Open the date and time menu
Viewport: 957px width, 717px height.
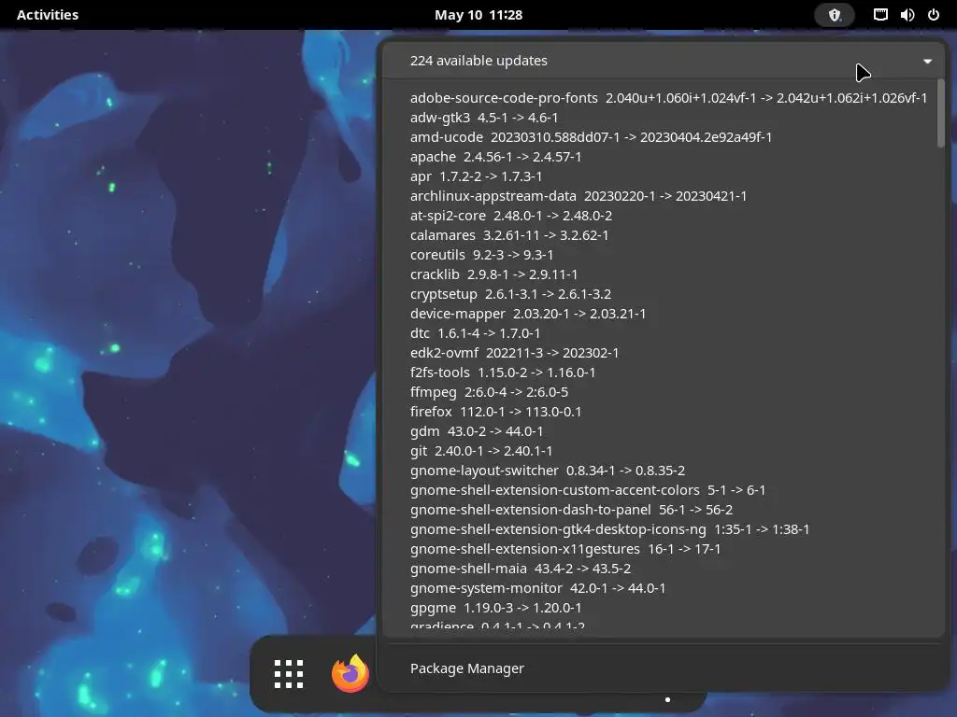pos(478,15)
